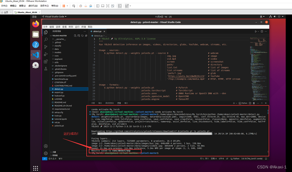This screenshot has width=292, height=172.
Task: Expand the __pycache__ folder
Action: pos(60,39)
